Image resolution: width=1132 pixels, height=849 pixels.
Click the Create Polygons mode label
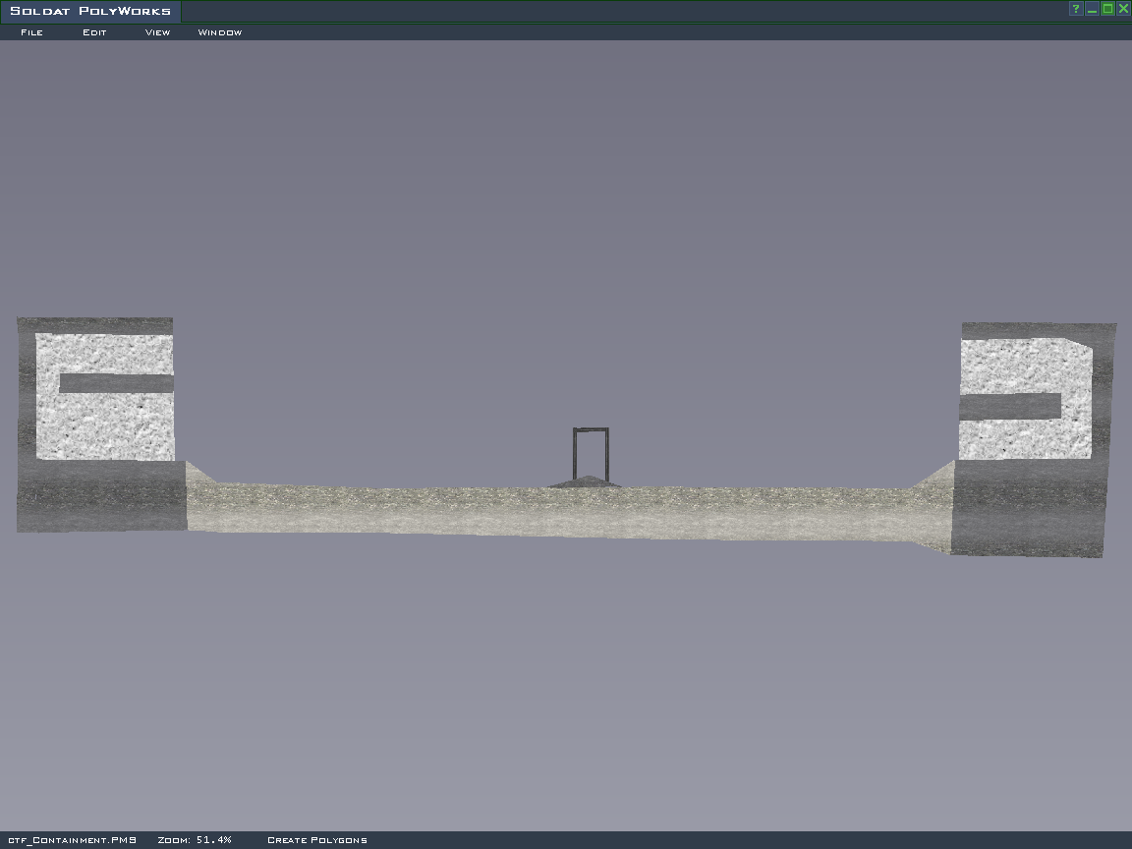click(317, 840)
